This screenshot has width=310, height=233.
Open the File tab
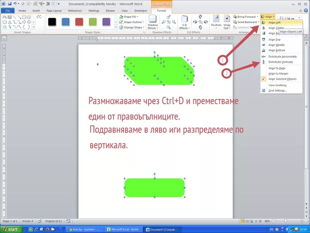point(7,11)
